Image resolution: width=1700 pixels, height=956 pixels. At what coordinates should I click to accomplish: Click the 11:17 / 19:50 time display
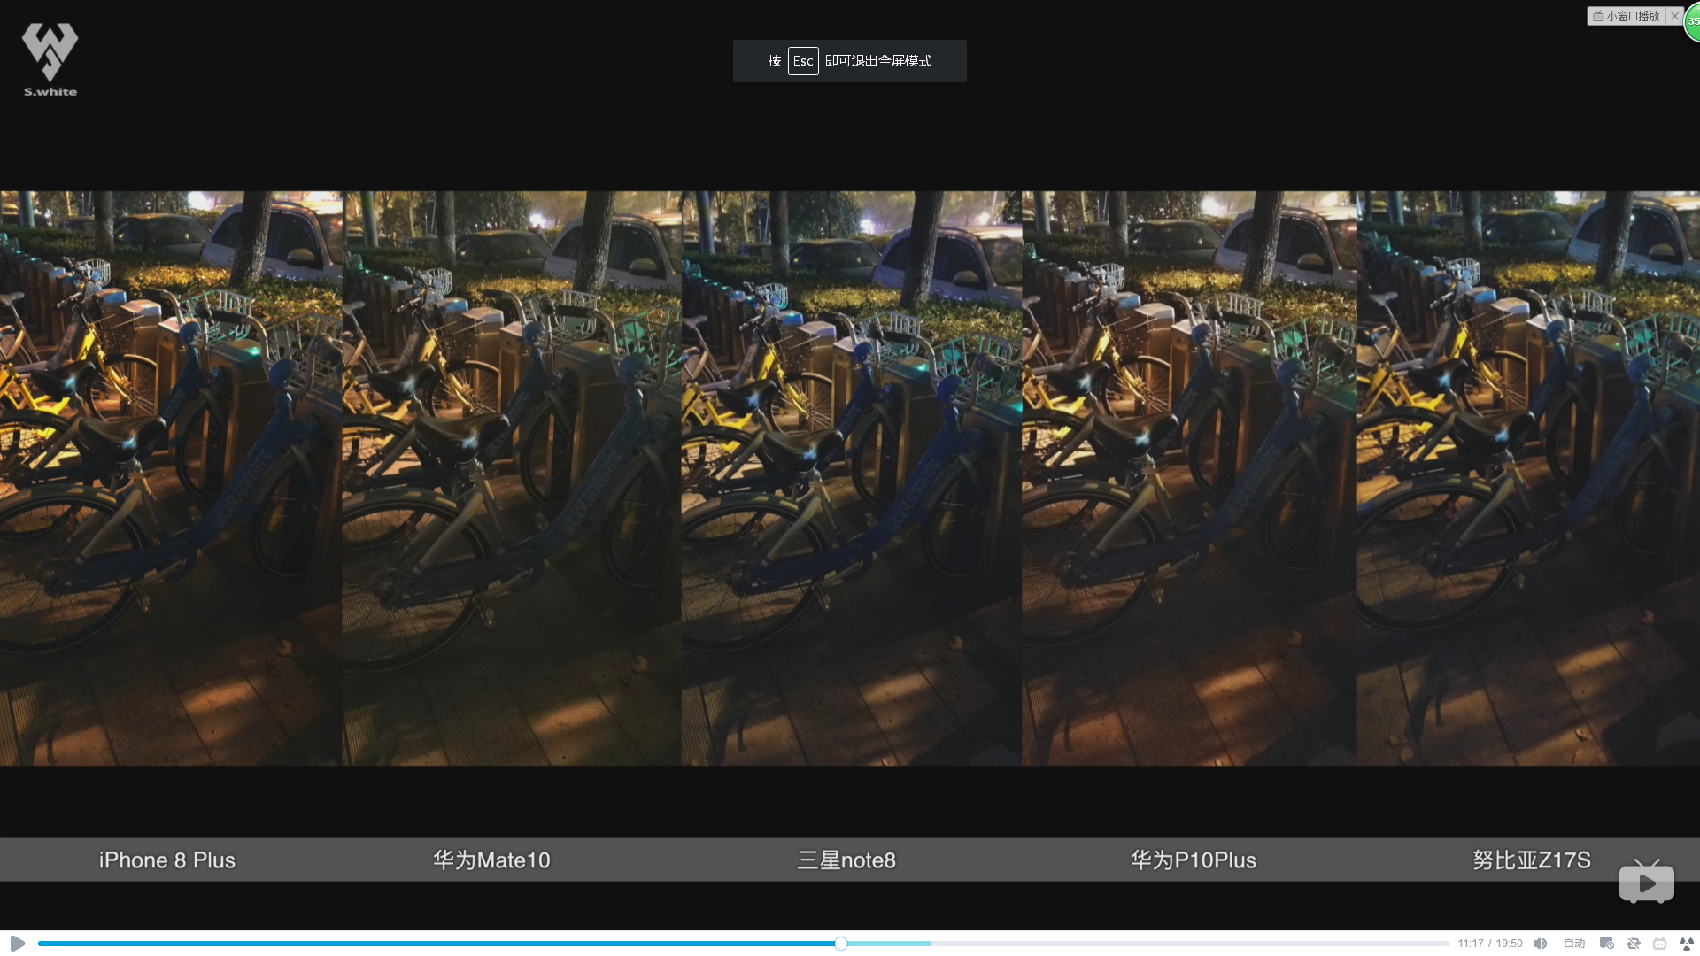1490,944
